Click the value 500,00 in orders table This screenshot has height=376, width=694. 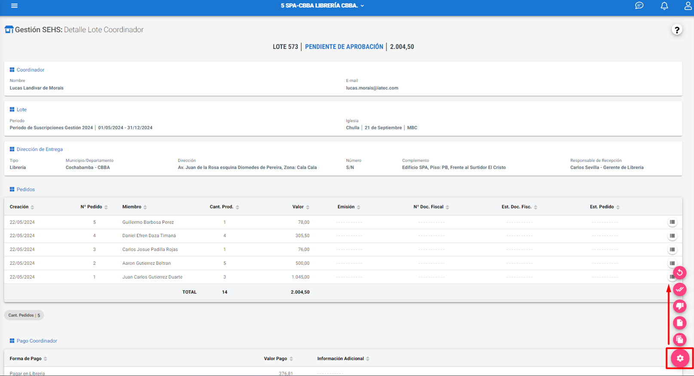click(303, 263)
